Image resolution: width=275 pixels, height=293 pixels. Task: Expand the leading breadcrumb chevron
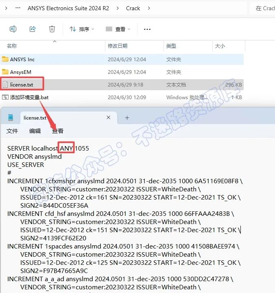(x=6, y=8)
